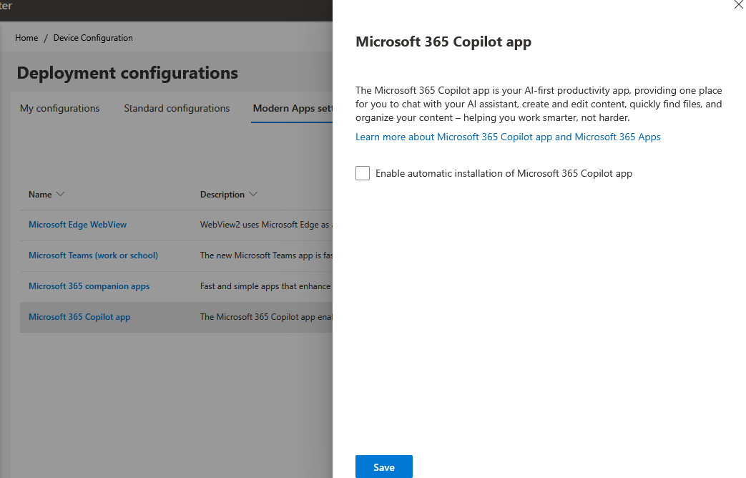Click the new Microsoft Teams description cell
Viewport: 746px width, 478px height.
point(265,255)
